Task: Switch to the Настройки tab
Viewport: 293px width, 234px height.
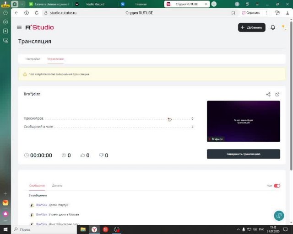Action: (x=33, y=59)
